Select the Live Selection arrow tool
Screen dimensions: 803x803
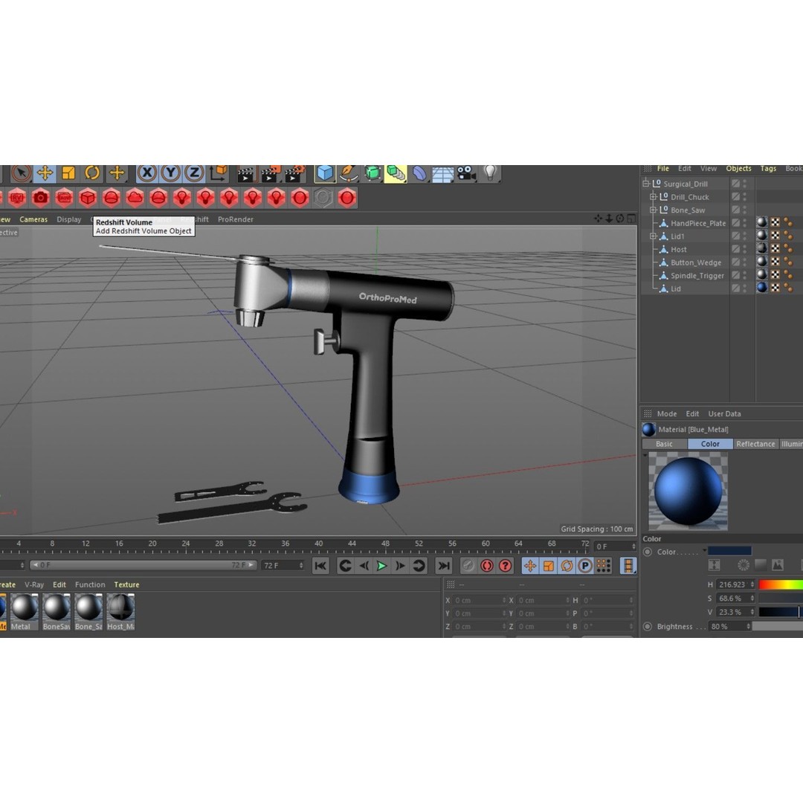pos(21,173)
